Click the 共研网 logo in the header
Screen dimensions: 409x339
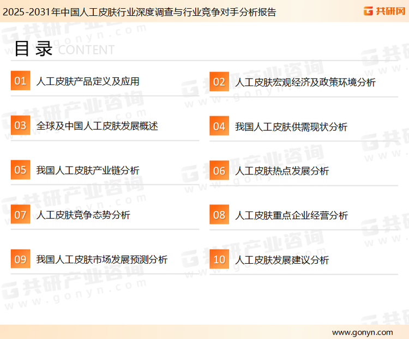[x=383, y=11]
